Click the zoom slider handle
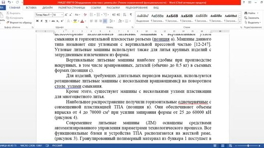Viewport: 264px width, 148px height. (x=248, y=146)
